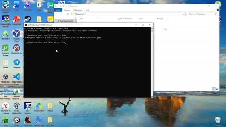
Task: Open the blue monitor desktop shortcut
Action: pos(6,92)
